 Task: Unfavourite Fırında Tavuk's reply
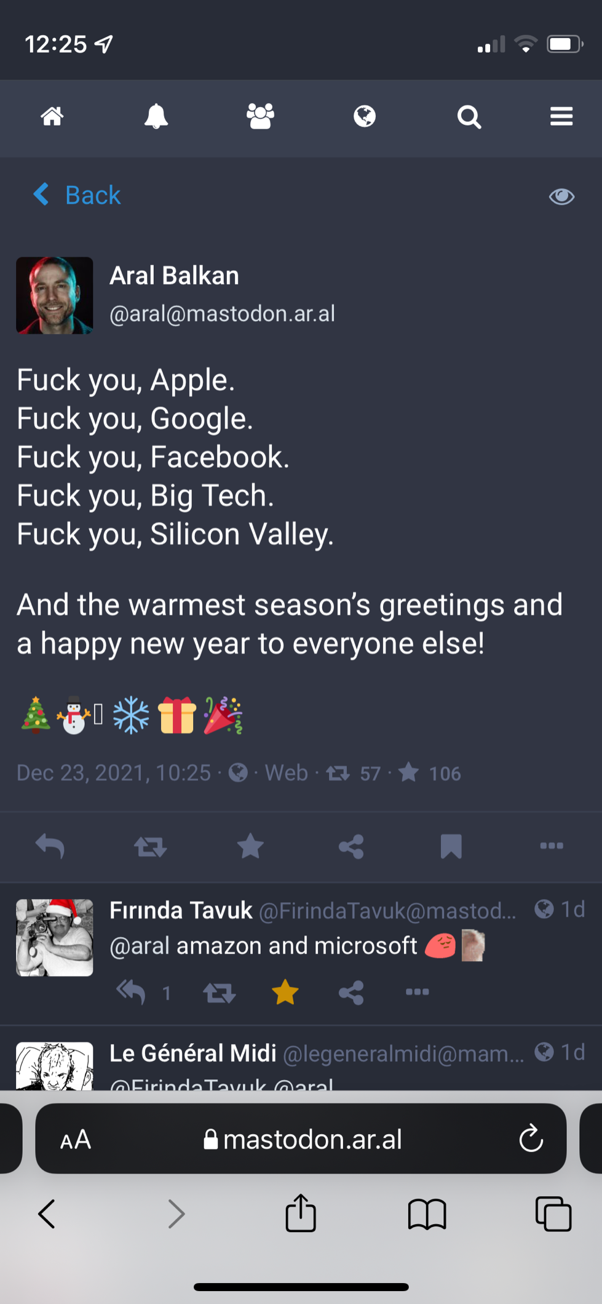click(x=285, y=992)
